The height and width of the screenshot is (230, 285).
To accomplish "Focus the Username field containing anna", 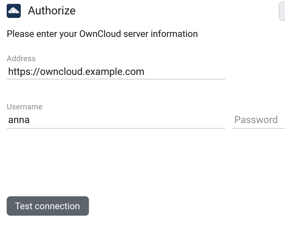I will pyautogui.click(x=116, y=120).
